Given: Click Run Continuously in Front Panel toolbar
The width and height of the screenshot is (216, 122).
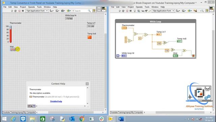Looking at the screenshot, I should tap(16, 11).
